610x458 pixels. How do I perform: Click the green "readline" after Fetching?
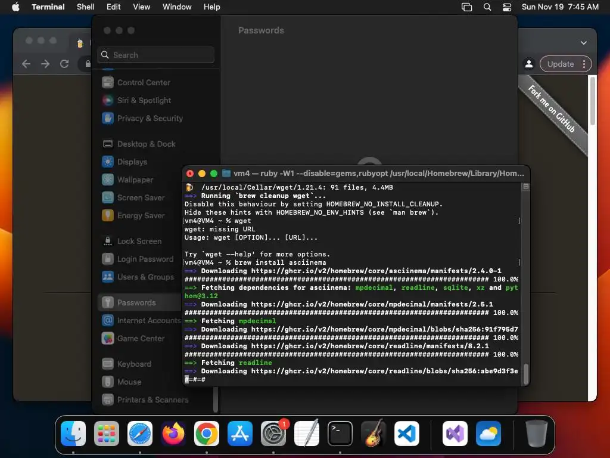click(x=255, y=363)
